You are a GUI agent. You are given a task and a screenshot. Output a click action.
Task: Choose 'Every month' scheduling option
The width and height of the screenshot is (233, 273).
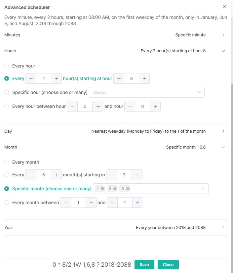6,162
